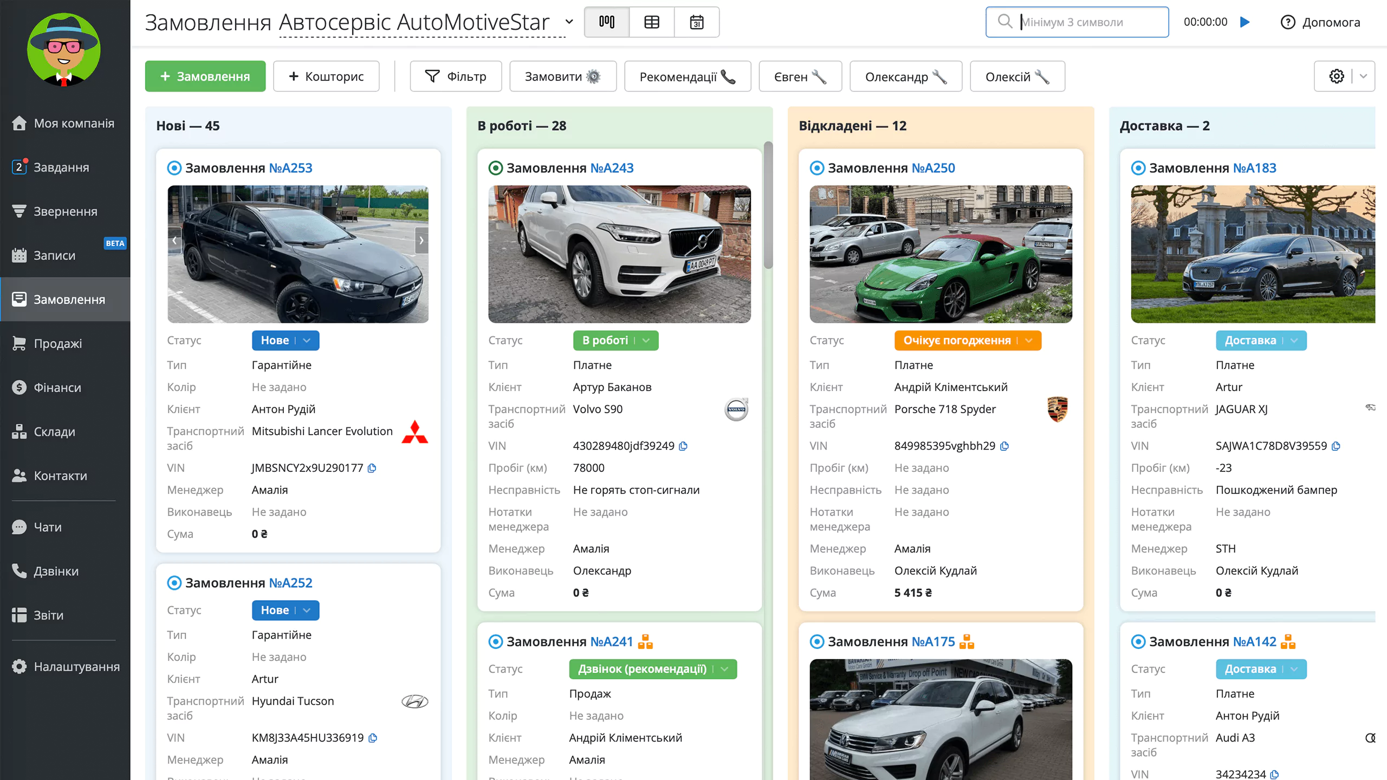Open Чати in sidebar
The width and height of the screenshot is (1387, 780).
65,527
